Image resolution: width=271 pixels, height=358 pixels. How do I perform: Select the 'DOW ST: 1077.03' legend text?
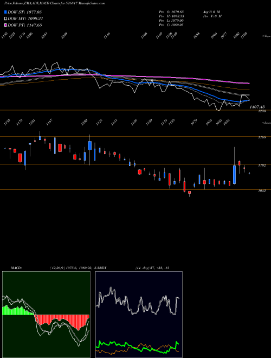coord(24,12)
